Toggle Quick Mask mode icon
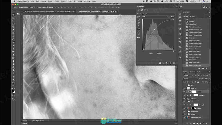This screenshot has width=222, height=125. pyautogui.click(x=13, y=96)
